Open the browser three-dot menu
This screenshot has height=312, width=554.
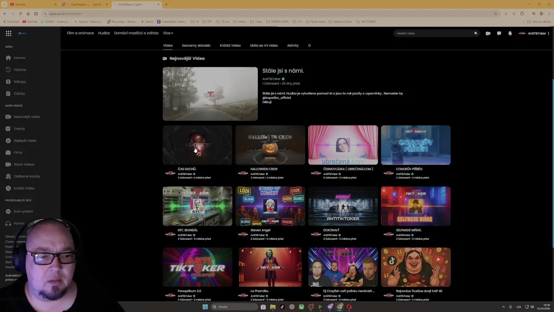[x=548, y=13]
